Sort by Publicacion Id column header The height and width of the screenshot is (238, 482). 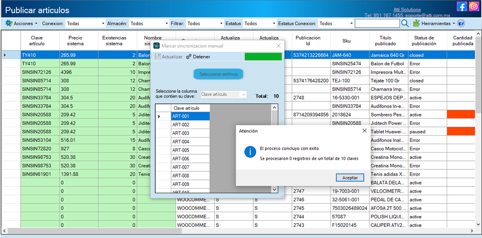pos(312,40)
